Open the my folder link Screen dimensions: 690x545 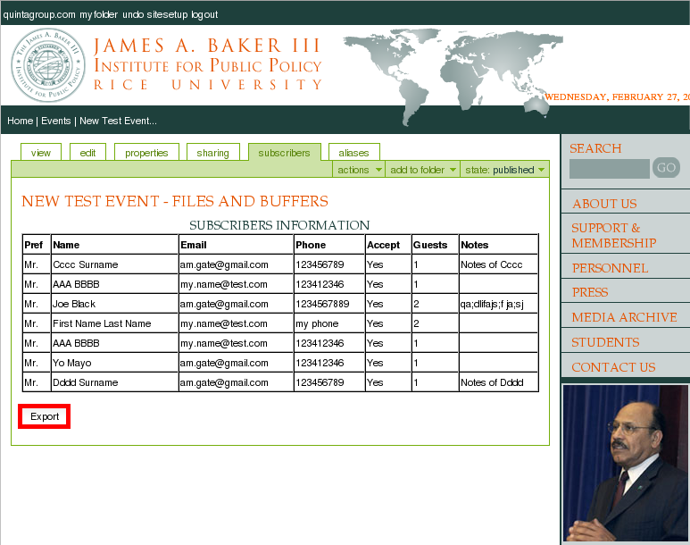coord(98,14)
